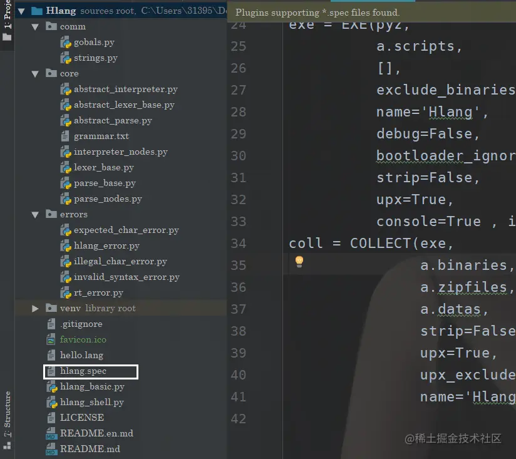This screenshot has height=459, width=516.
Task: Click the file icon of .gitignore
Action: click(x=51, y=324)
